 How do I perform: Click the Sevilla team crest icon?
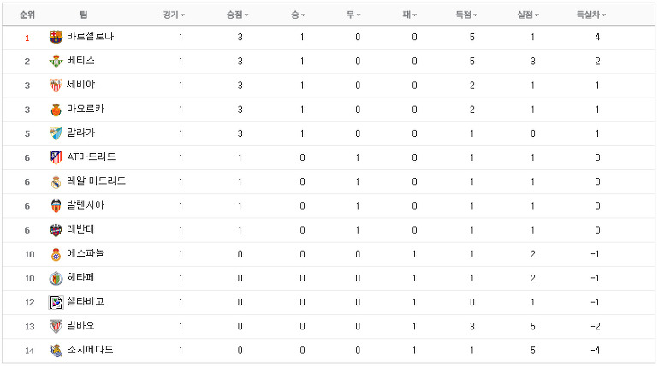pyautogui.click(x=56, y=86)
